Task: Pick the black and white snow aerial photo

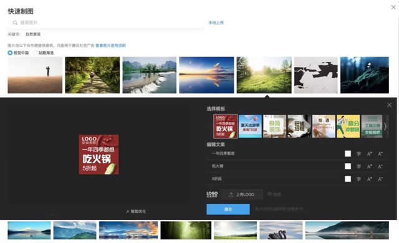Action: 316,75
